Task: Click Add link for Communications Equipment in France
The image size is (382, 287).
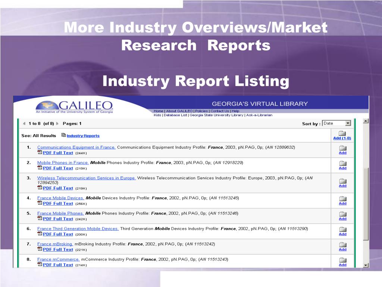Action: tap(342, 153)
